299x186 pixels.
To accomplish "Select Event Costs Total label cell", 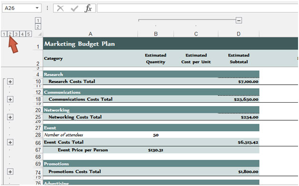I will point(90,142).
